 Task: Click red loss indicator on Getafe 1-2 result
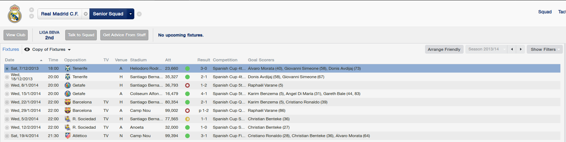187,85
